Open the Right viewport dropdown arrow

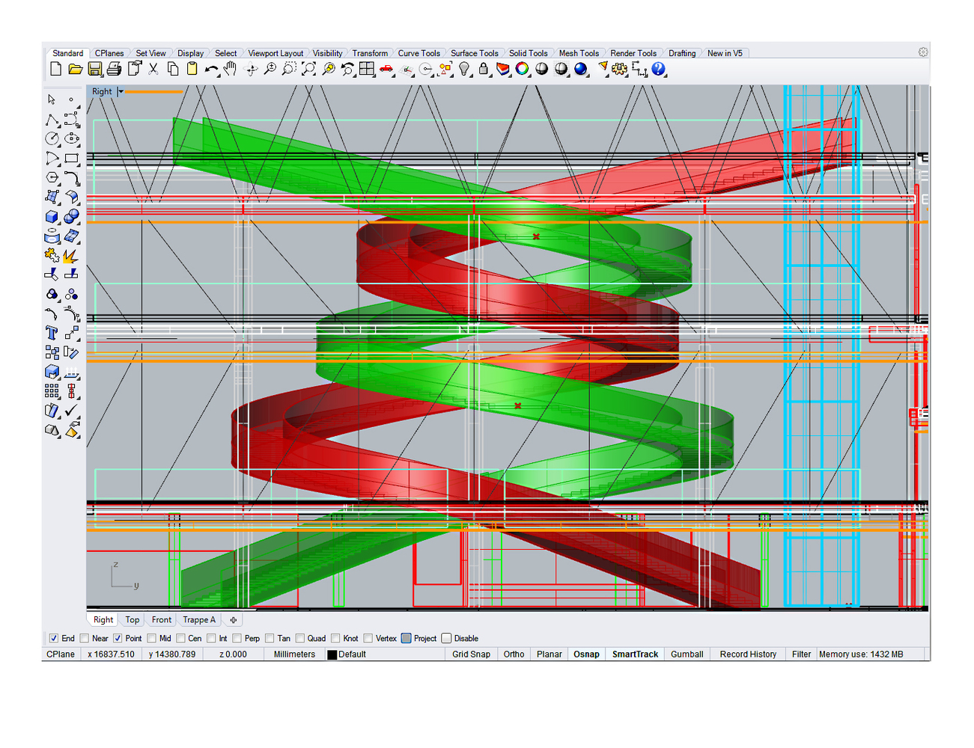120,91
